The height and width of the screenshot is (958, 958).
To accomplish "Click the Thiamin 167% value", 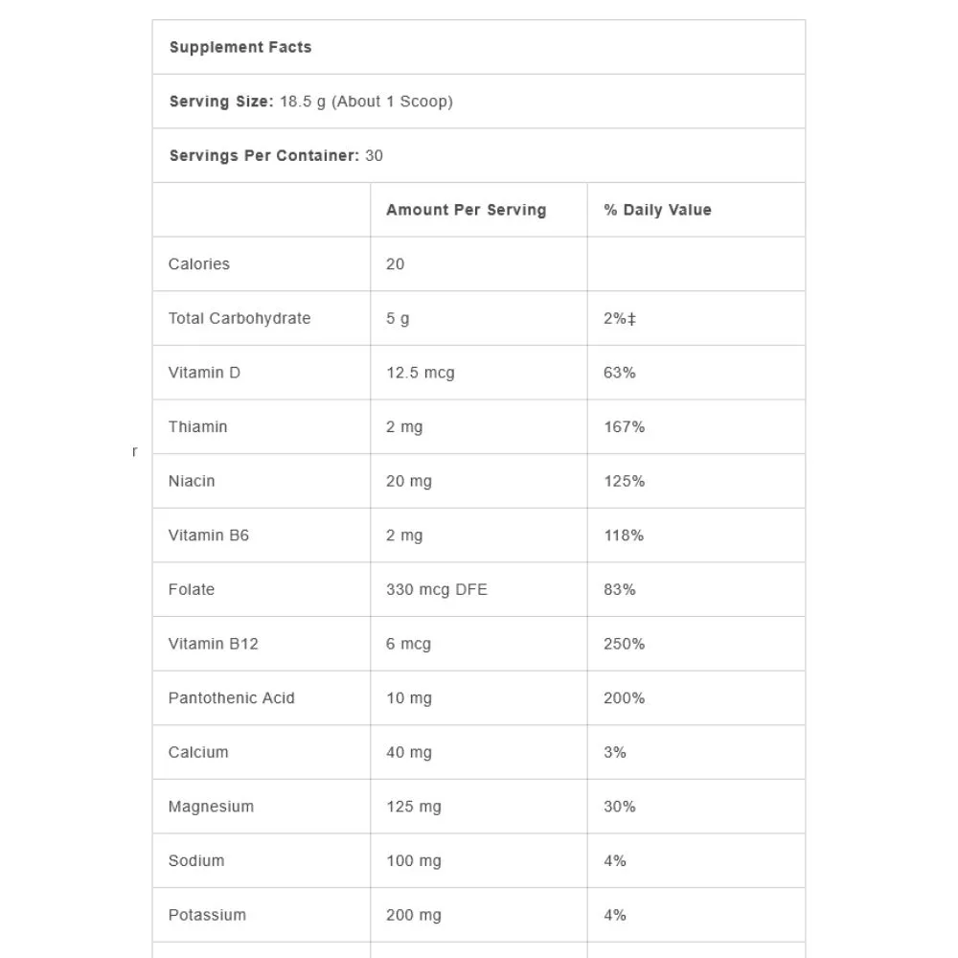I will pos(625,427).
